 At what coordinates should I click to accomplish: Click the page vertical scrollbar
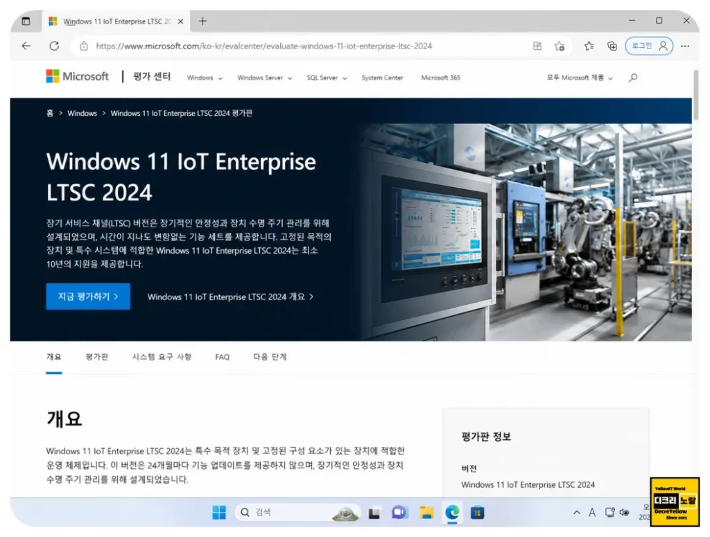[695, 95]
